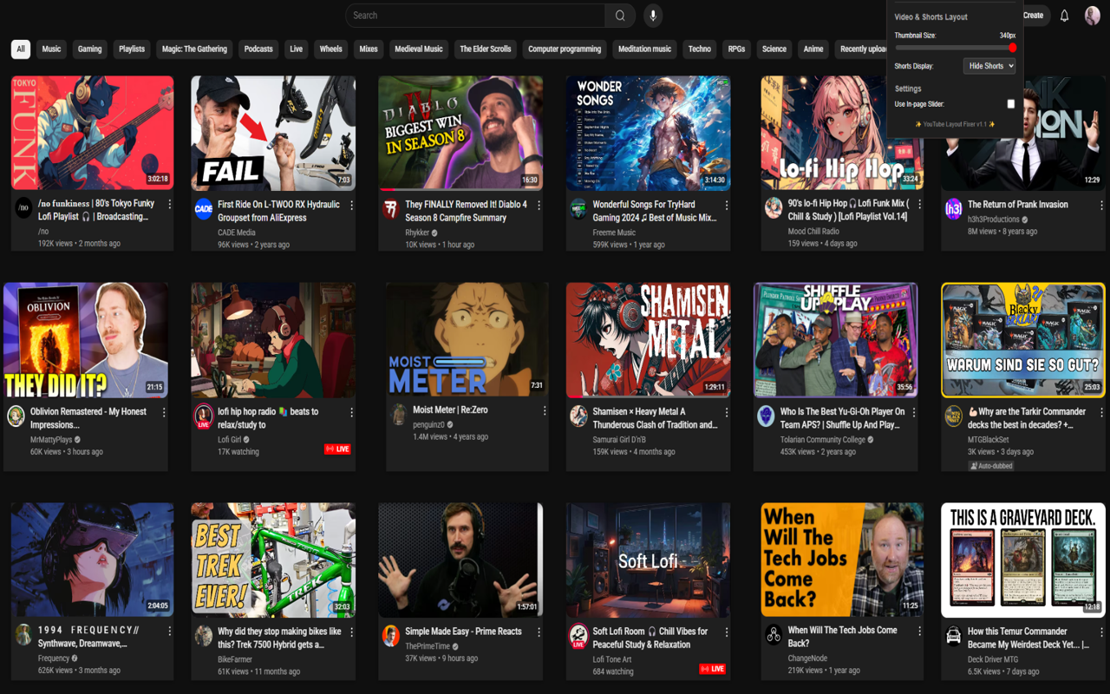Enable the Use In-page Slider checkbox
Viewport: 1110px width, 694px height.
[x=1011, y=103]
